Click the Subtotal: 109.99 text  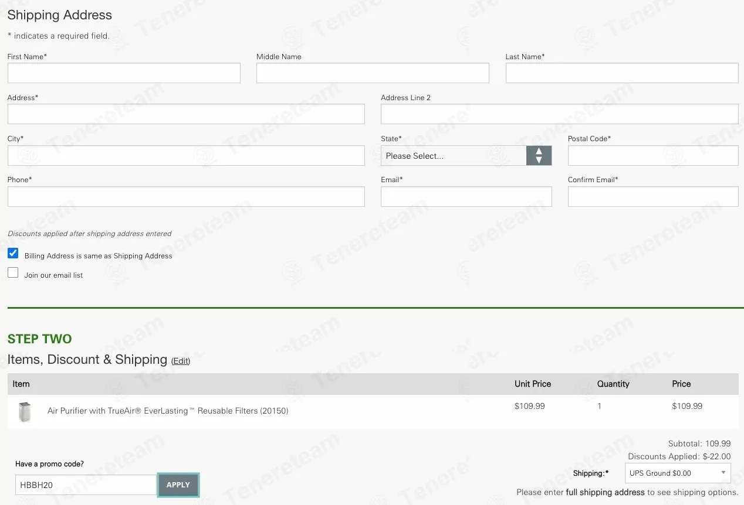[x=699, y=443]
